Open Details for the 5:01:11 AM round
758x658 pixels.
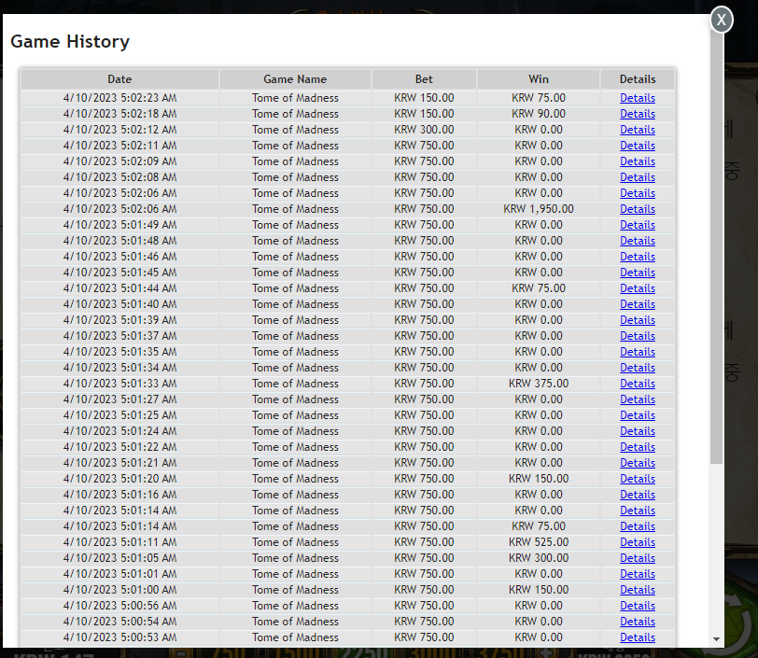click(x=638, y=542)
